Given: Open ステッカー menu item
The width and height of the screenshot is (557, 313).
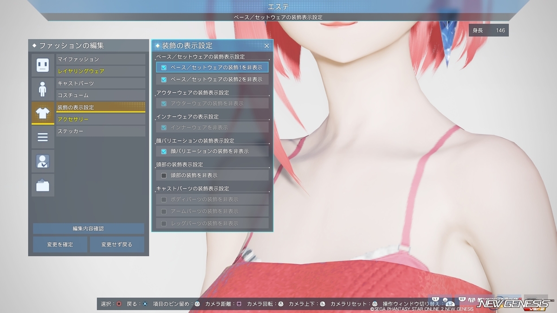Looking at the screenshot, I should coord(101,132).
